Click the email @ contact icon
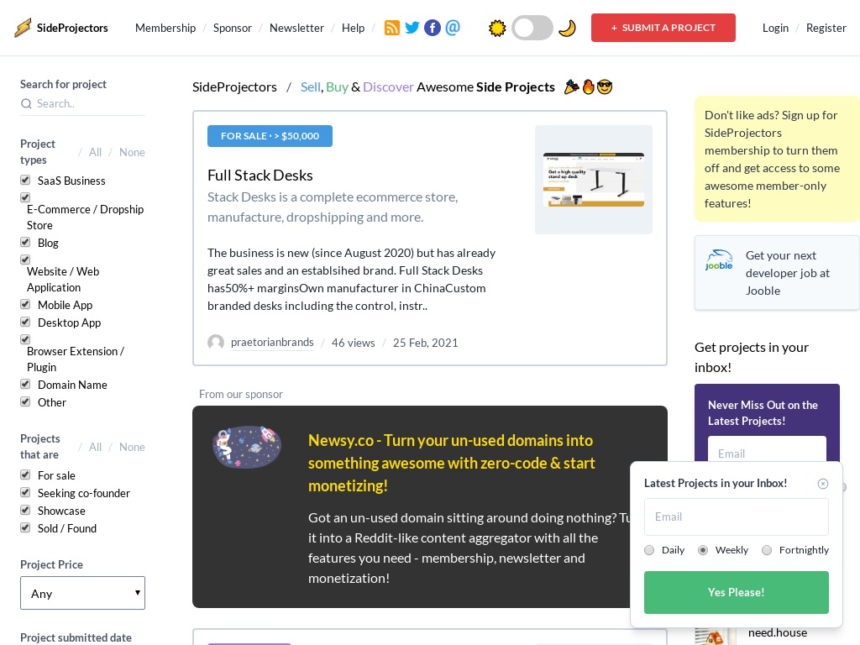 (x=453, y=28)
